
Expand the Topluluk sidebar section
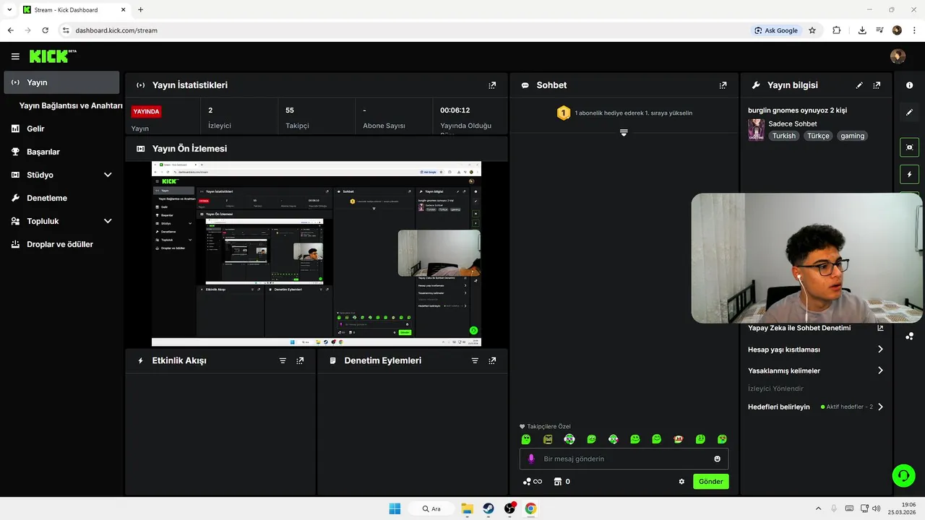(x=108, y=221)
